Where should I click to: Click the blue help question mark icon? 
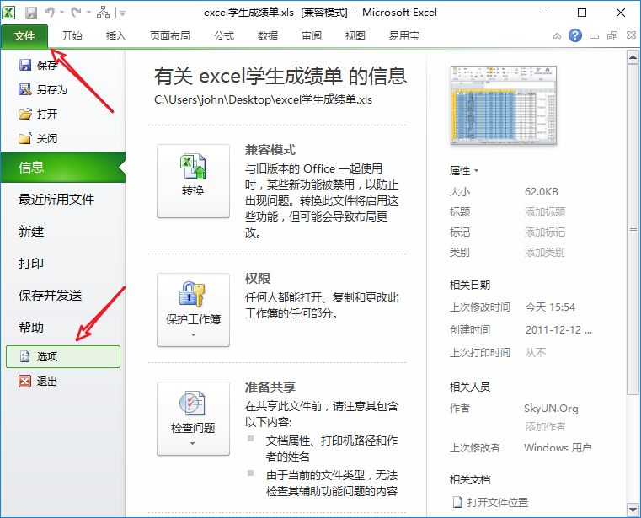pyautogui.click(x=575, y=35)
